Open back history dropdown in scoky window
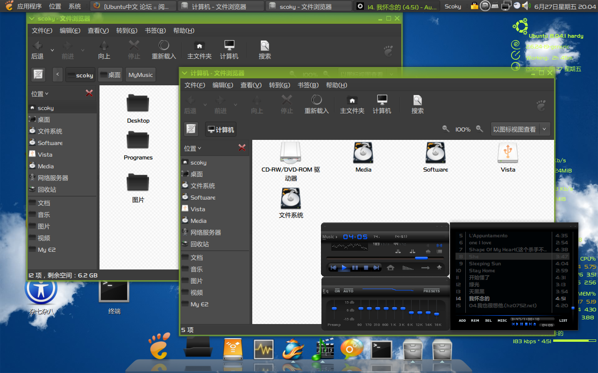This screenshot has height=373, width=598. 52,49
